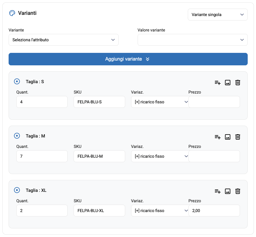Click the add-row icon for Taglia M
The image size is (256, 237).
click(x=217, y=137)
